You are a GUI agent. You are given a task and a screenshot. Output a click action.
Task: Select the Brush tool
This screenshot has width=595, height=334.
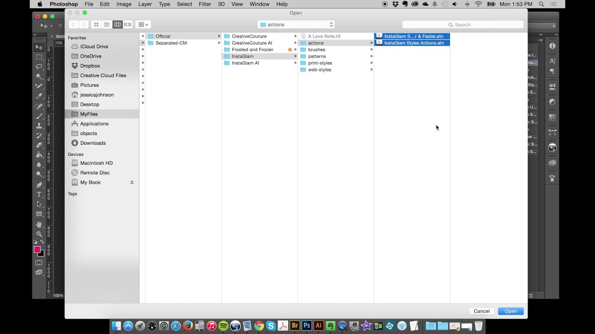(39, 116)
